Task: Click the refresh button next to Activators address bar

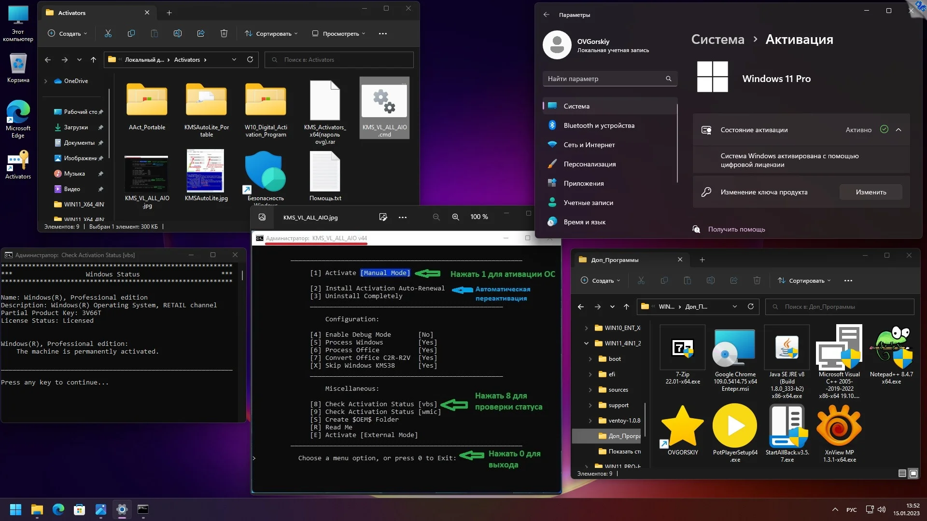Action: coord(250,59)
